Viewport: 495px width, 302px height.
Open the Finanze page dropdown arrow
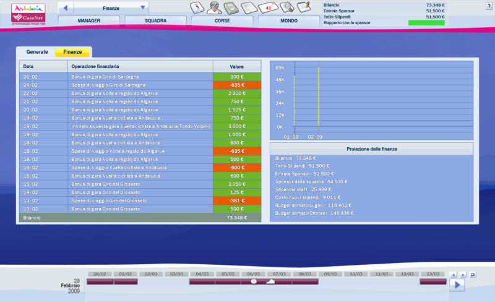pos(143,8)
